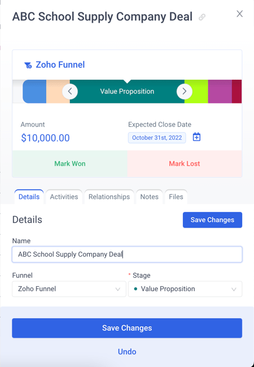Open the Relationships tab
Screen dimensions: 254x367
pyautogui.click(x=109, y=197)
